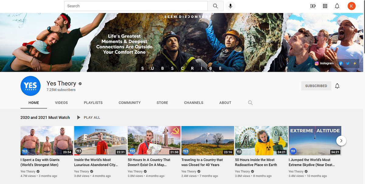
Task: Open the YouTube apps grid icon
Action: point(325,6)
